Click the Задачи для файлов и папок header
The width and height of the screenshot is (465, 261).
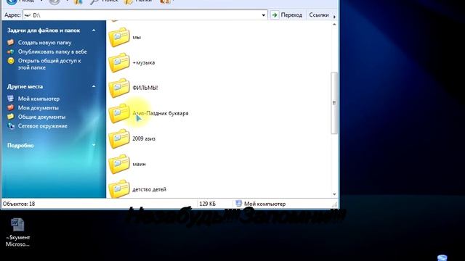(x=44, y=30)
